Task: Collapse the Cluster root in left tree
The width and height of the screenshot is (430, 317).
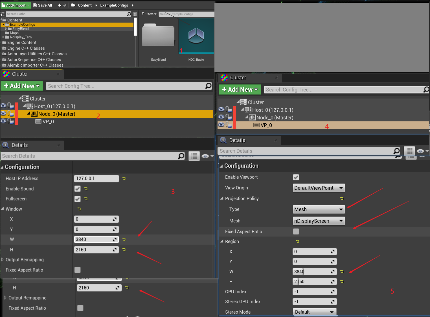Action: coord(20,98)
